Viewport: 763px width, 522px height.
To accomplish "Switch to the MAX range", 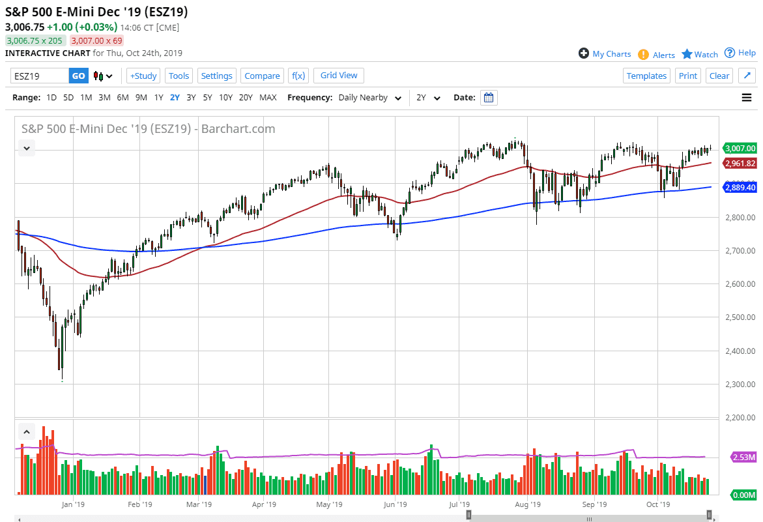I will pos(268,97).
